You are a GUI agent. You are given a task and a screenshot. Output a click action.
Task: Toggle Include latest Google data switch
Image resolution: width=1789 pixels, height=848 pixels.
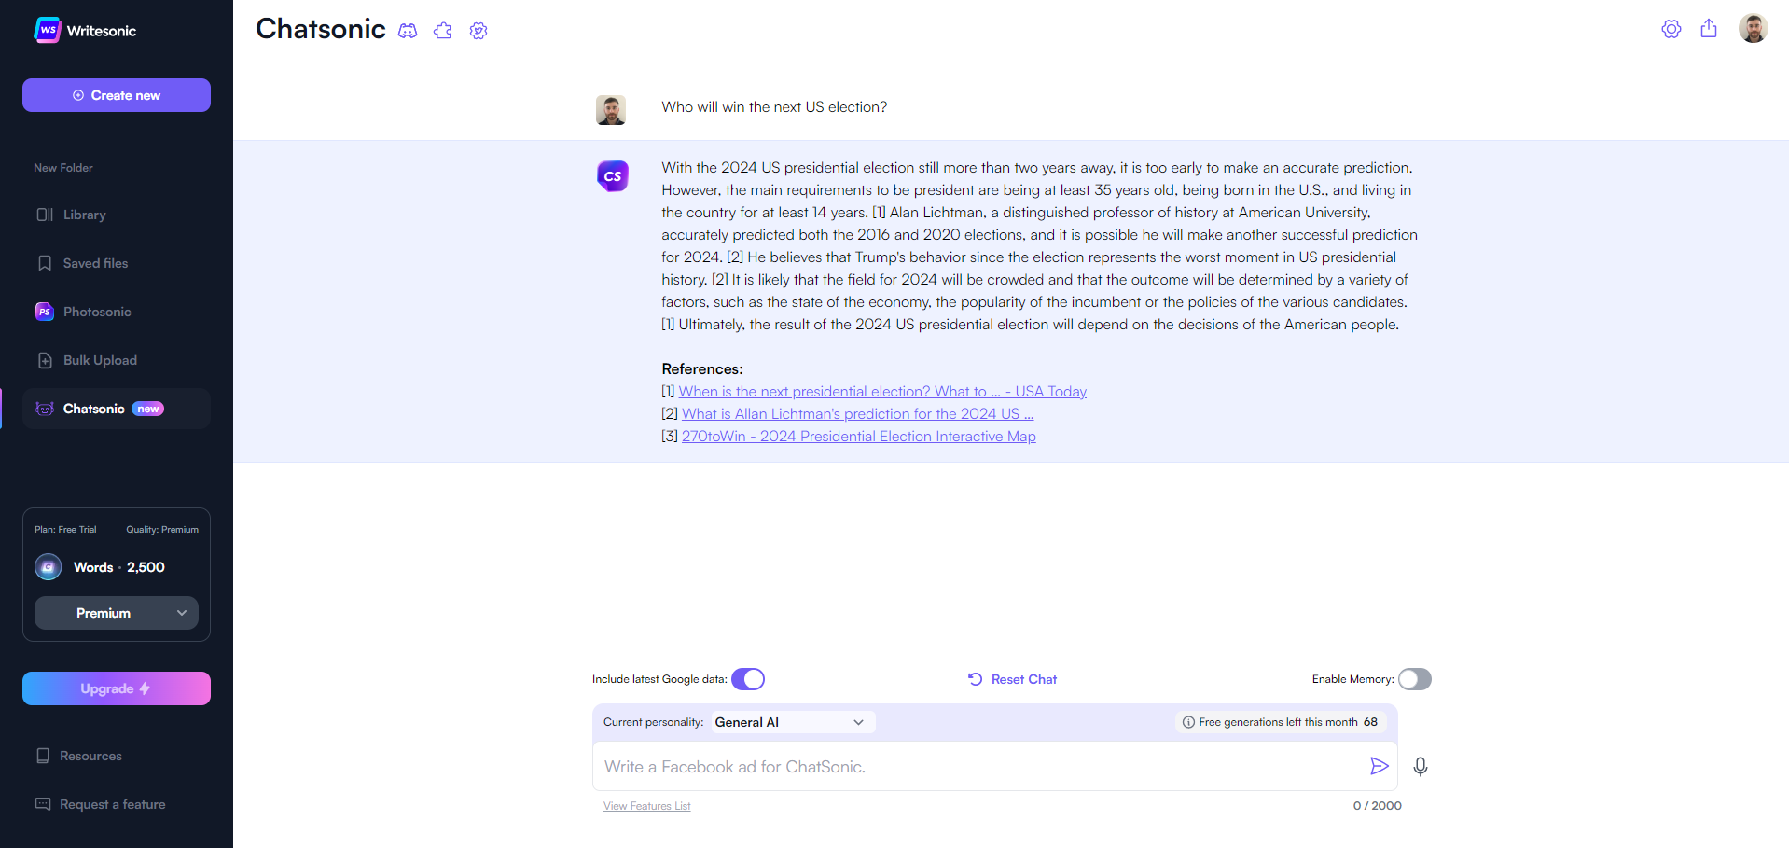pos(748,679)
